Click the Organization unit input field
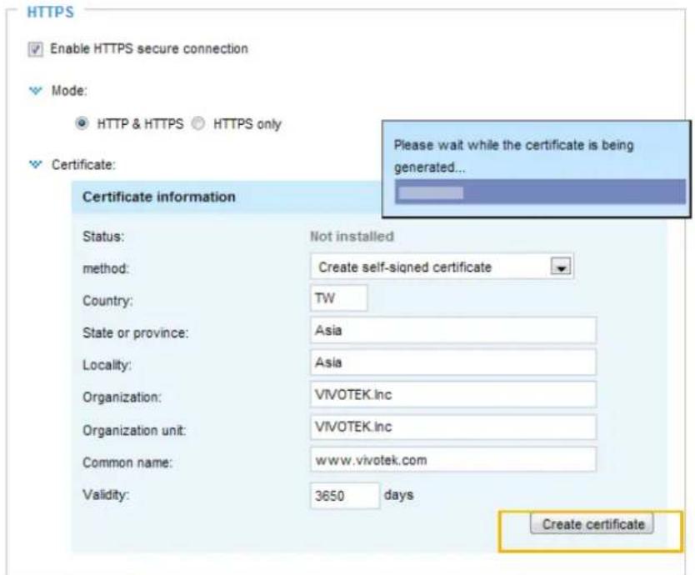Image resolution: width=695 pixels, height=575 pixels. 453,427
